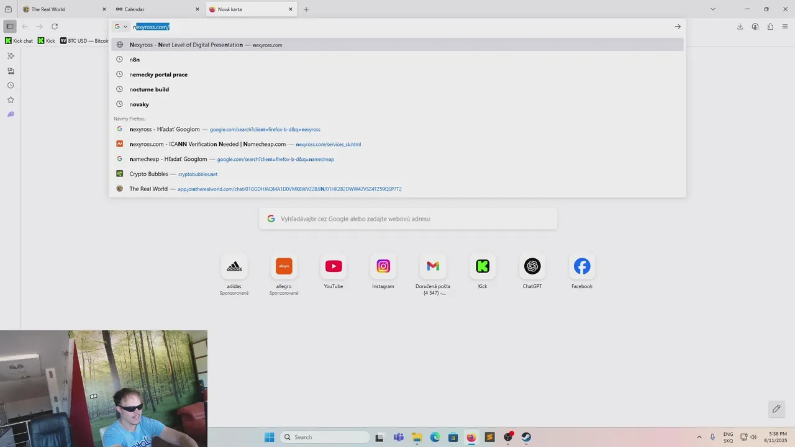The height and width of the screenshot is (447, 795).
Task: Open File Explorer from taskbar
Action: 417,437
